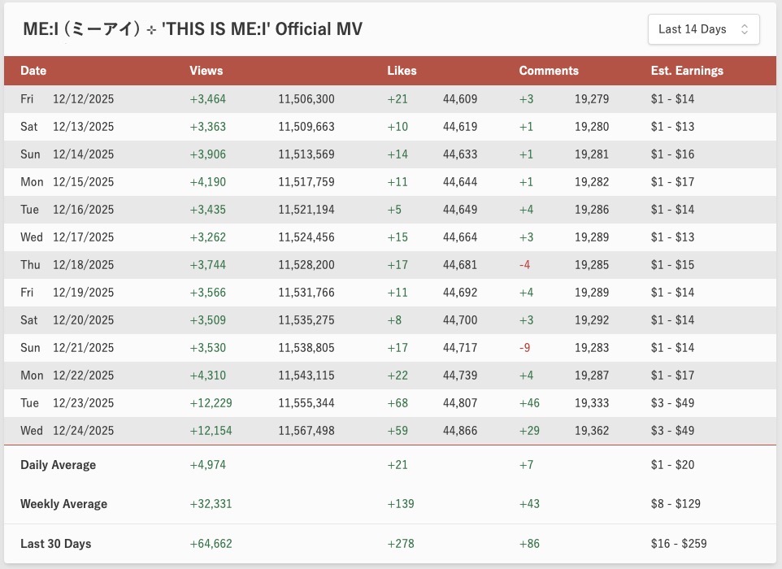Click the 'THIS IS ME:I' Official MV title
Image resolution: width=782 pixels, height=569 pixels.
[193, 29]
